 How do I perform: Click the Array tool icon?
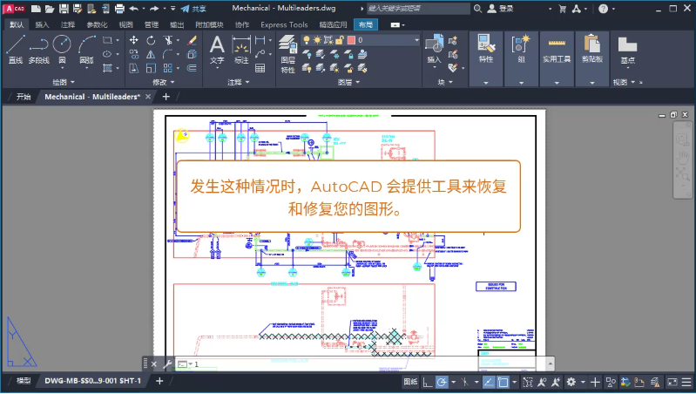point(168,68)
